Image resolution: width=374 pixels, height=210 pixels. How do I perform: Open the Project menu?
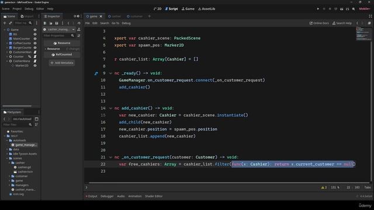coord(17,9)
